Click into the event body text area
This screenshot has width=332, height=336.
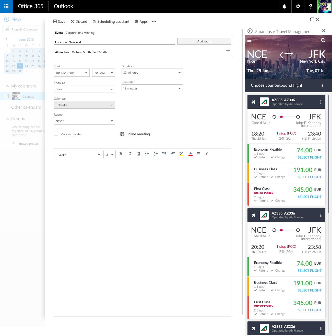click(143, 238)
